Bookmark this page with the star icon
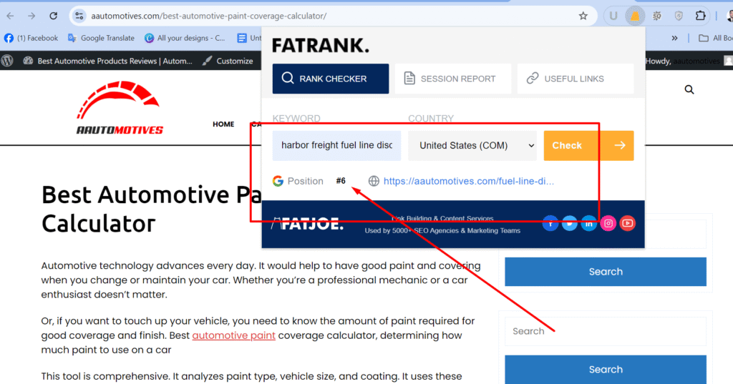This screenshot has width=733, height=384. [583, 16]
